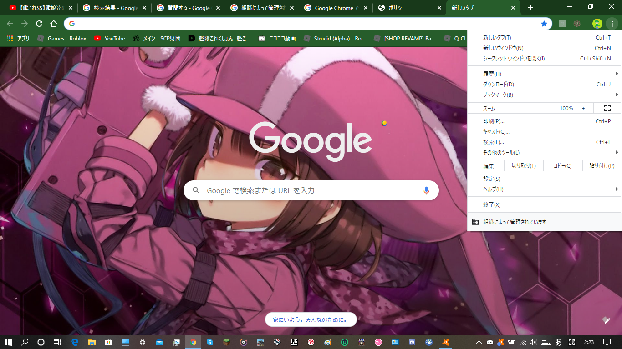
Task: Toggle Japanese IME あ input mode
Action: (x=559, y=342)
